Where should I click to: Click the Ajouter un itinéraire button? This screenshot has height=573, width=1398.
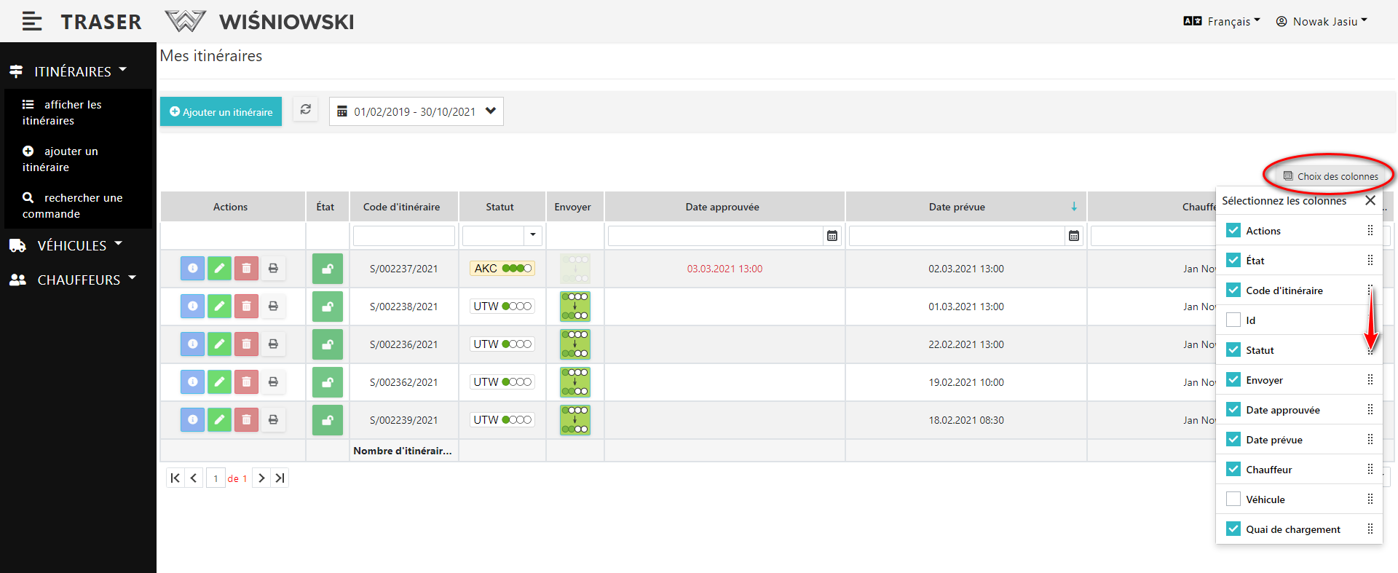[x=221, y=112]
